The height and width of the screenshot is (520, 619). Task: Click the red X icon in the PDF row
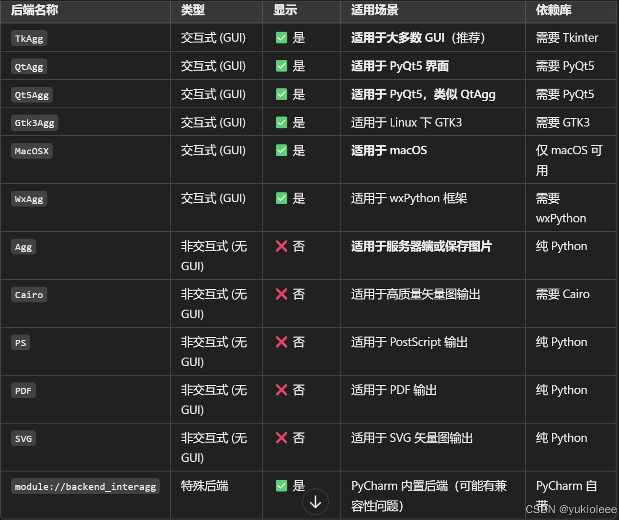coord(281,390)
